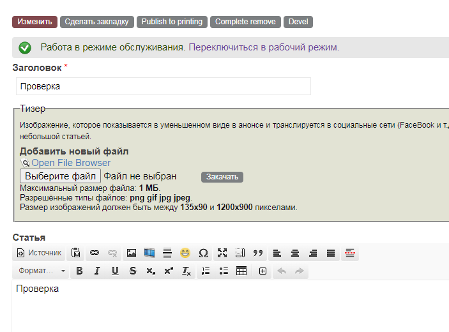Follow Переключиться в рабочий режим link
The width and height of the screenshot is (449, 332).
pyautogui.click(x=264, y=47)
